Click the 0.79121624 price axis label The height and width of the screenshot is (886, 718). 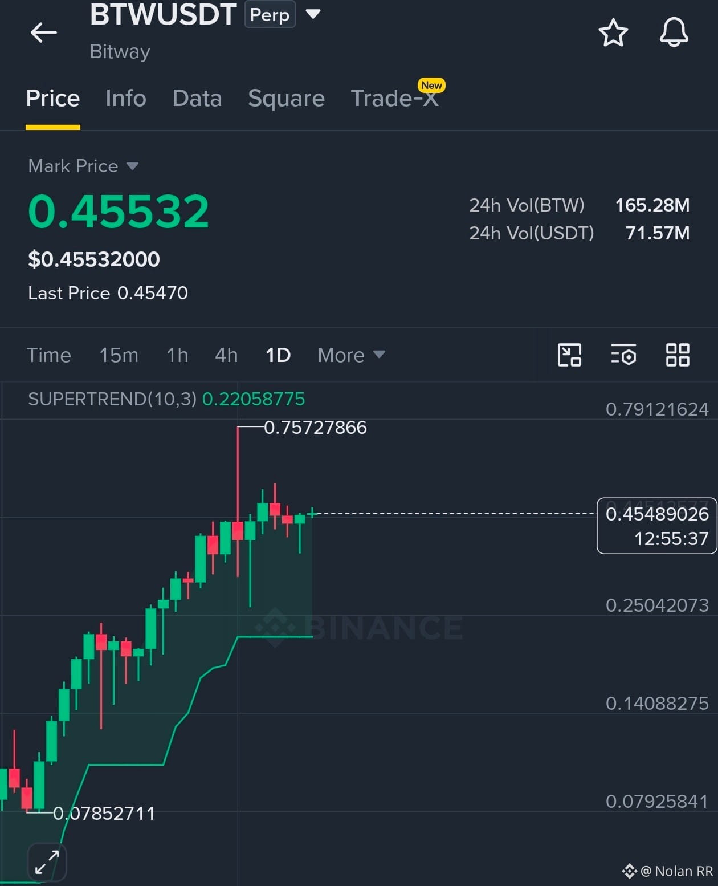[x=657, y=409]
